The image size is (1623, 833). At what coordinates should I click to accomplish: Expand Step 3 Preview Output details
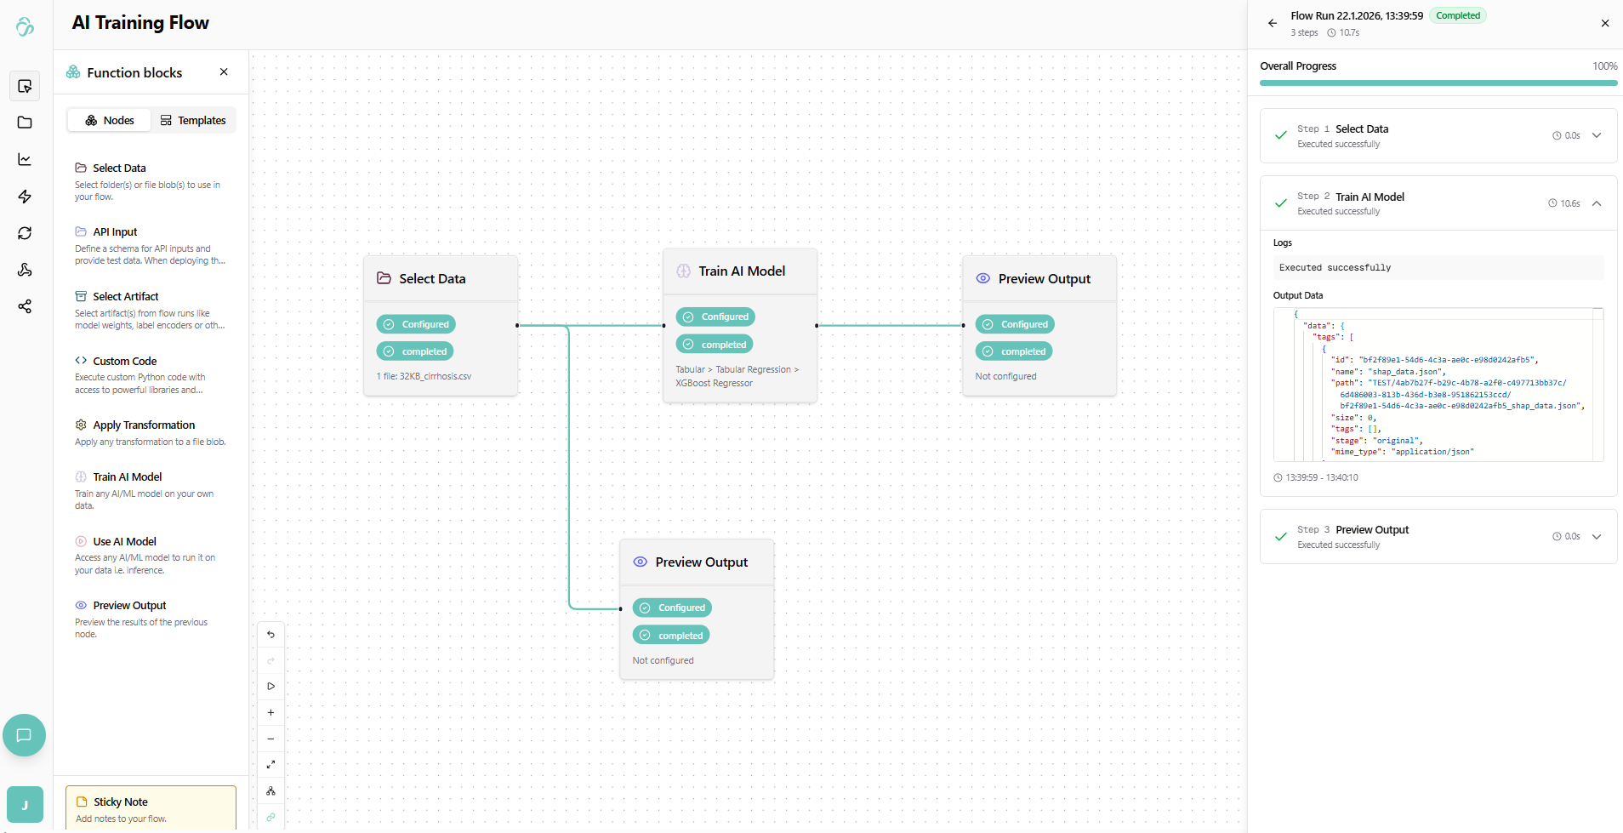tap(1597, 537)
